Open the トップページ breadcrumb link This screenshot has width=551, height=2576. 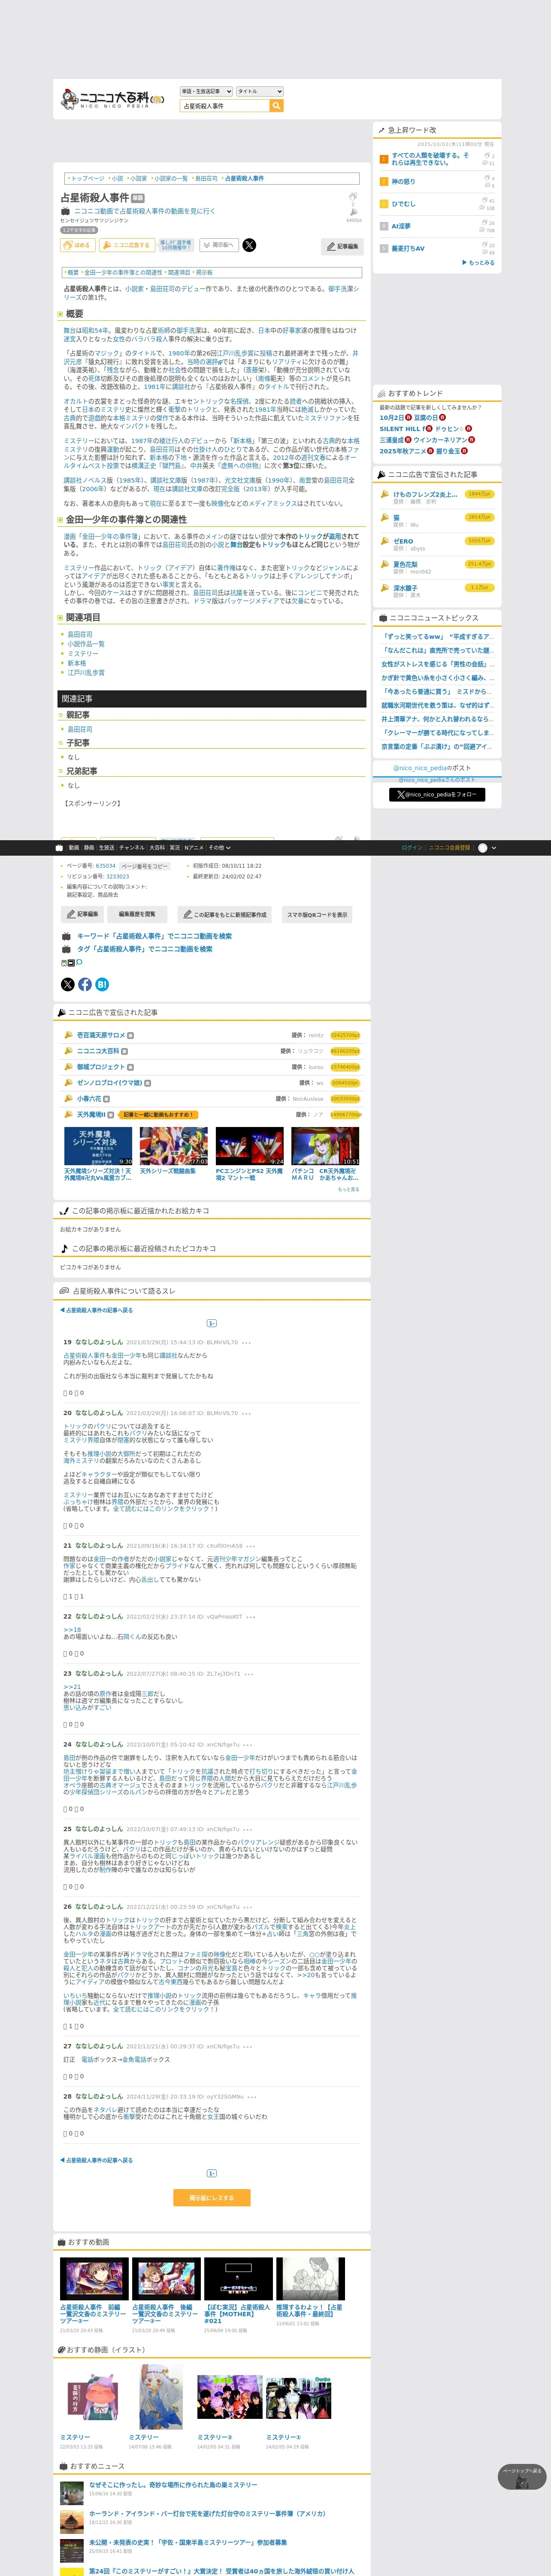point(87,178)
